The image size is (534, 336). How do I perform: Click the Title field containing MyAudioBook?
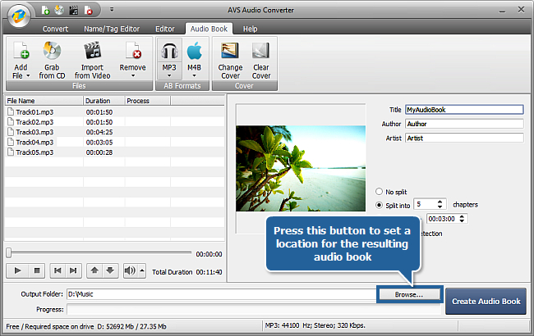click(x=464, y=110)
